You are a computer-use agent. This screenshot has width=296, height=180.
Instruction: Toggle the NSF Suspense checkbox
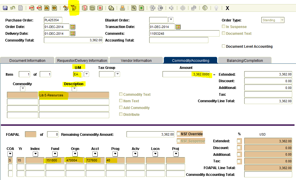(x=179, y=141)
